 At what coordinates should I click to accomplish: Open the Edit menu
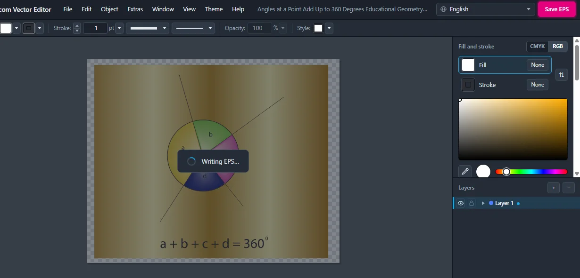[x=87, y=9]
